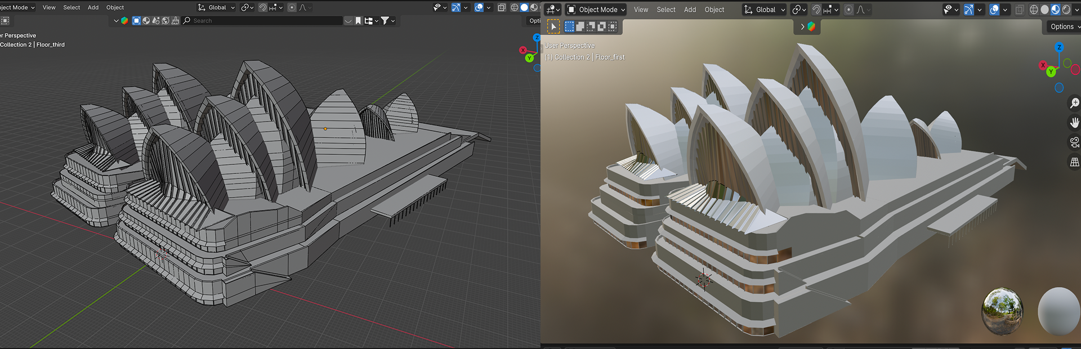The height and width of the screenshot is (349, 1081).
Task: Toggle show overlays in left viewport
Action: click(x=479, y=7)
